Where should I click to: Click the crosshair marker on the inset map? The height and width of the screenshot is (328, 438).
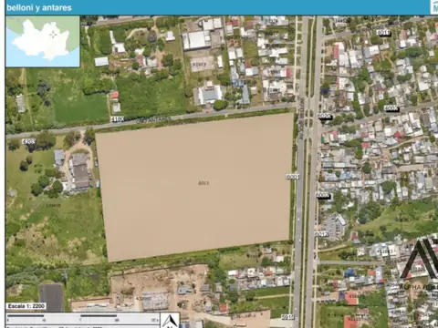(x=54, y=35)
